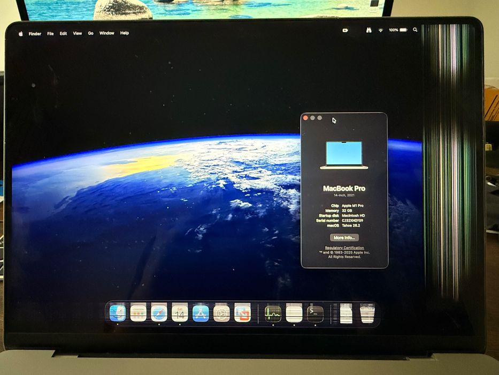This screenshot has height=375, width=499.
Task: Open Activity Monitor from the Dock
Action: [x=273, y=313]
